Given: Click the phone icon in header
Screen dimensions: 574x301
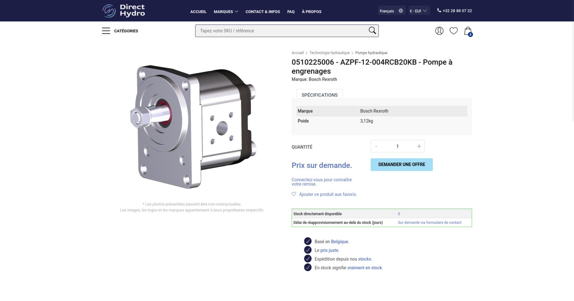Looking at the screenshot, I should 439,11.
